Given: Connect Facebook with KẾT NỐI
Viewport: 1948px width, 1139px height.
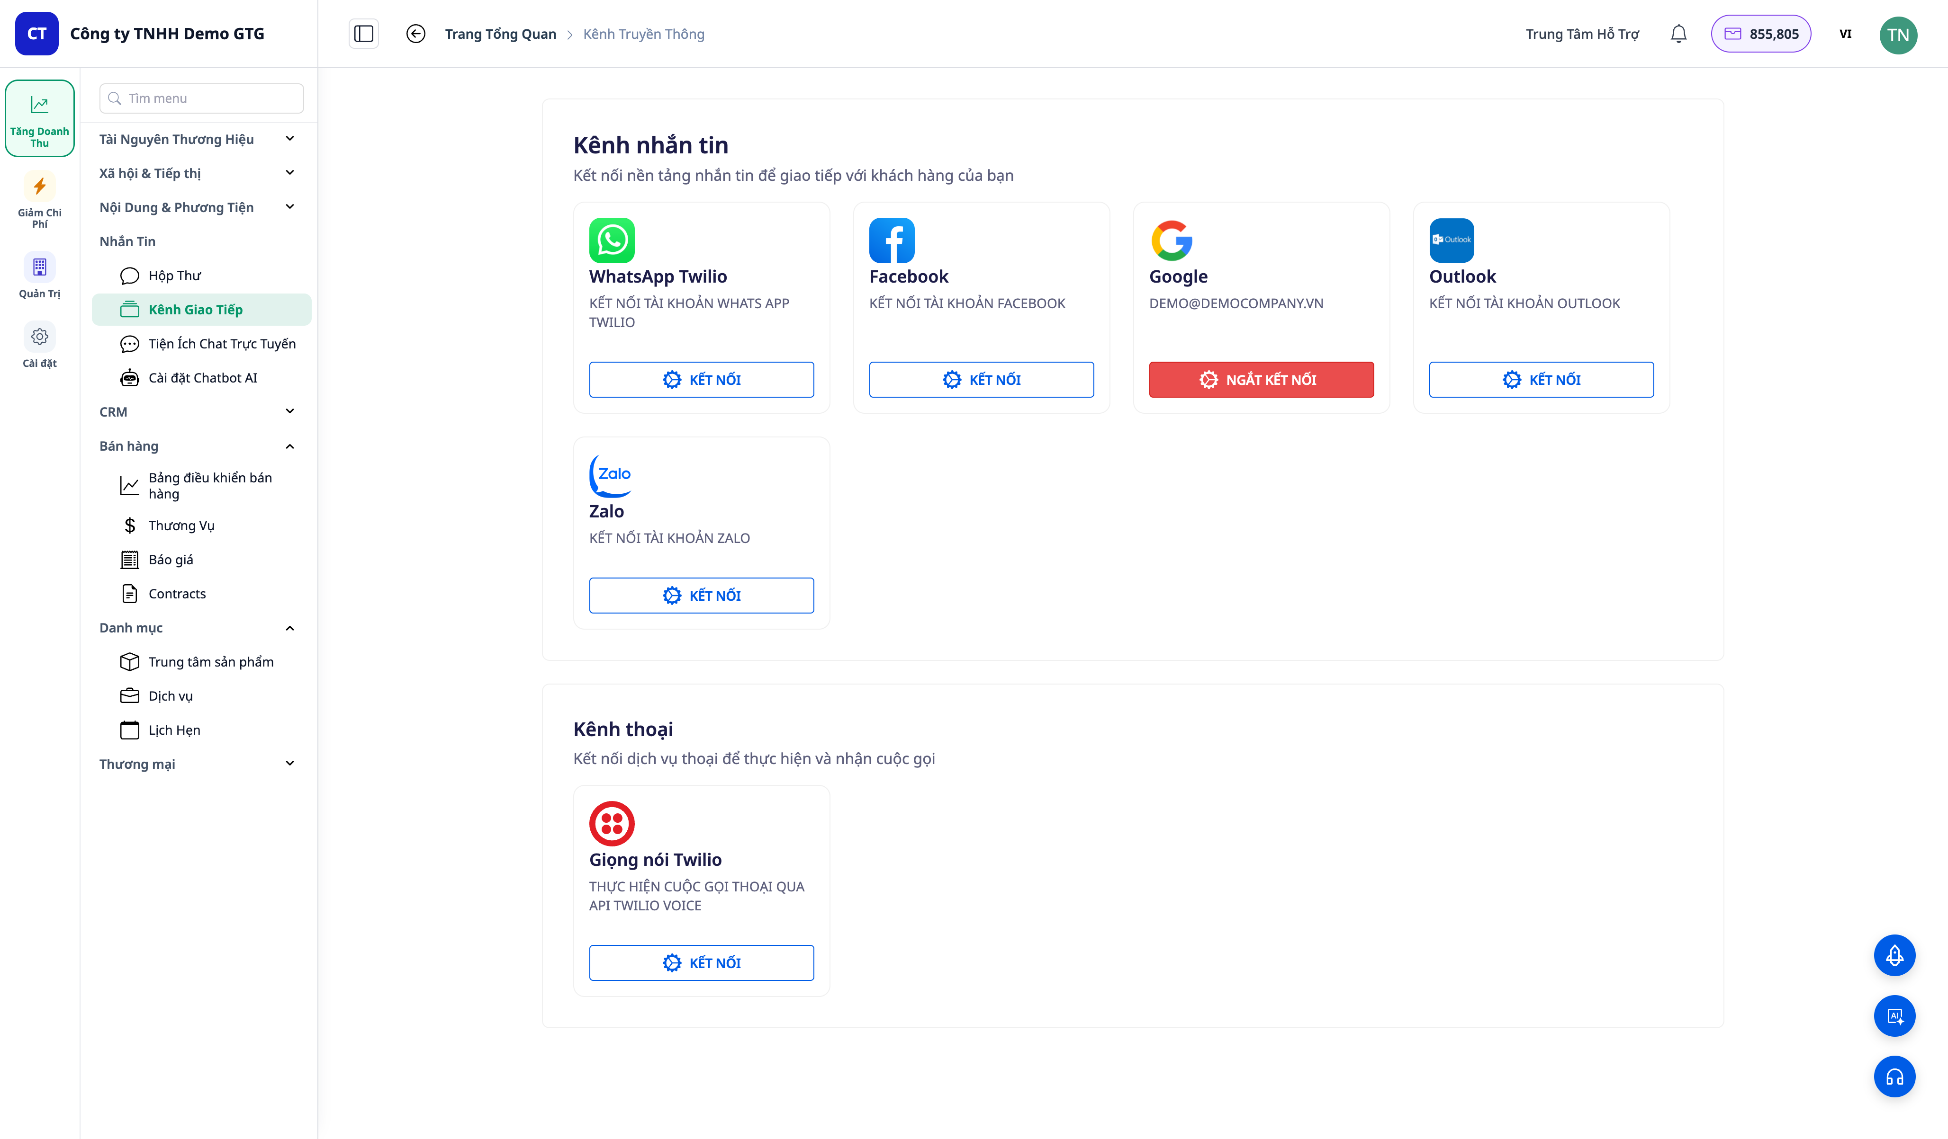Looking at the screenshot, I should point(981,379).
